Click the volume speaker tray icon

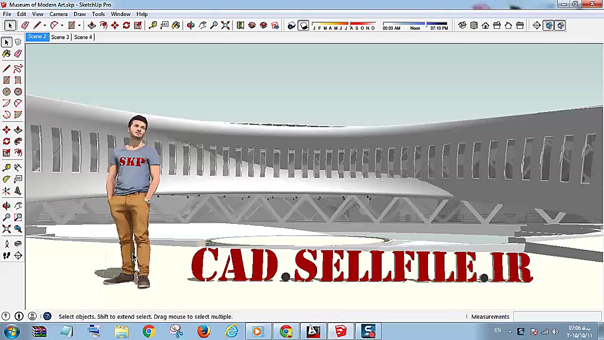point(555,331)
